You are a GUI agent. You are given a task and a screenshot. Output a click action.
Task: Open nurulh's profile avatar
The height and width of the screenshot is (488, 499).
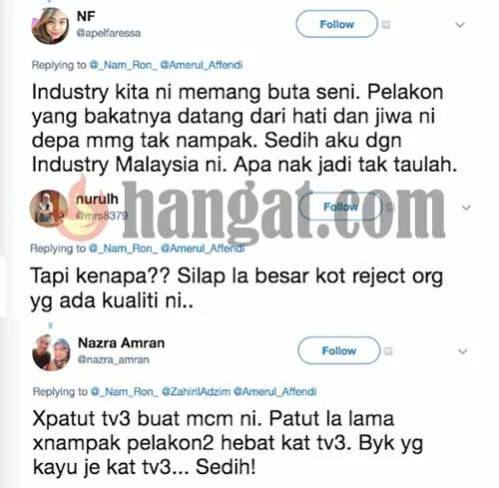click(49, 209)
